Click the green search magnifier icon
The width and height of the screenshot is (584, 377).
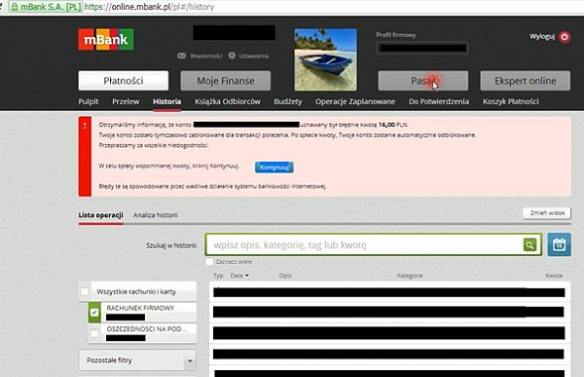pyautogui.click(x=529, y=245)
